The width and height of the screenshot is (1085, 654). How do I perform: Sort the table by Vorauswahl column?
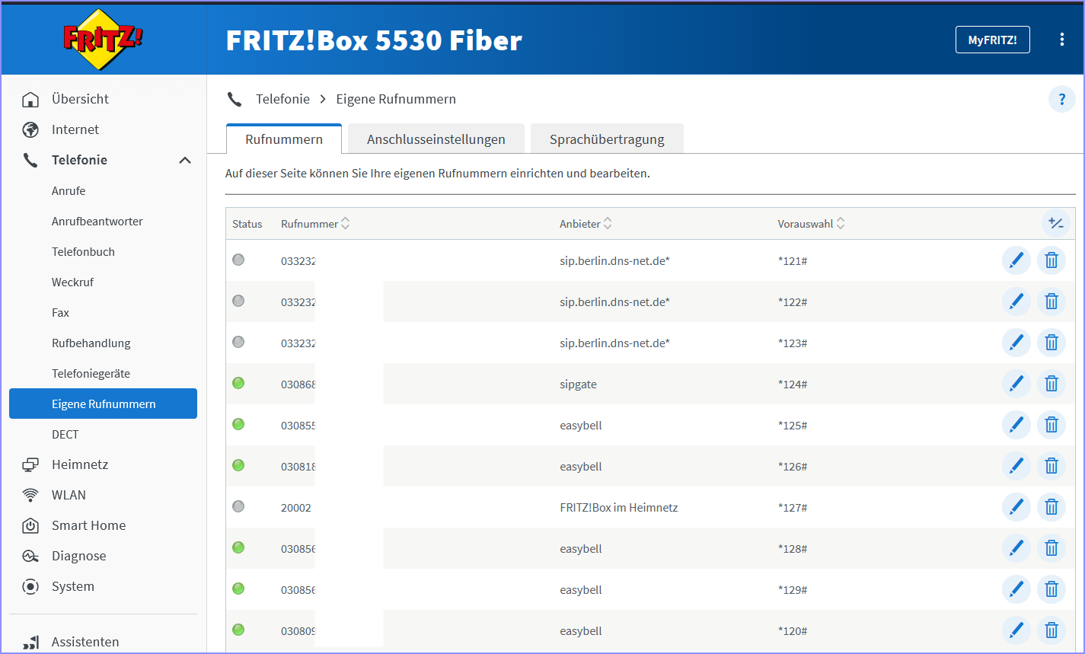click(841, 224)
